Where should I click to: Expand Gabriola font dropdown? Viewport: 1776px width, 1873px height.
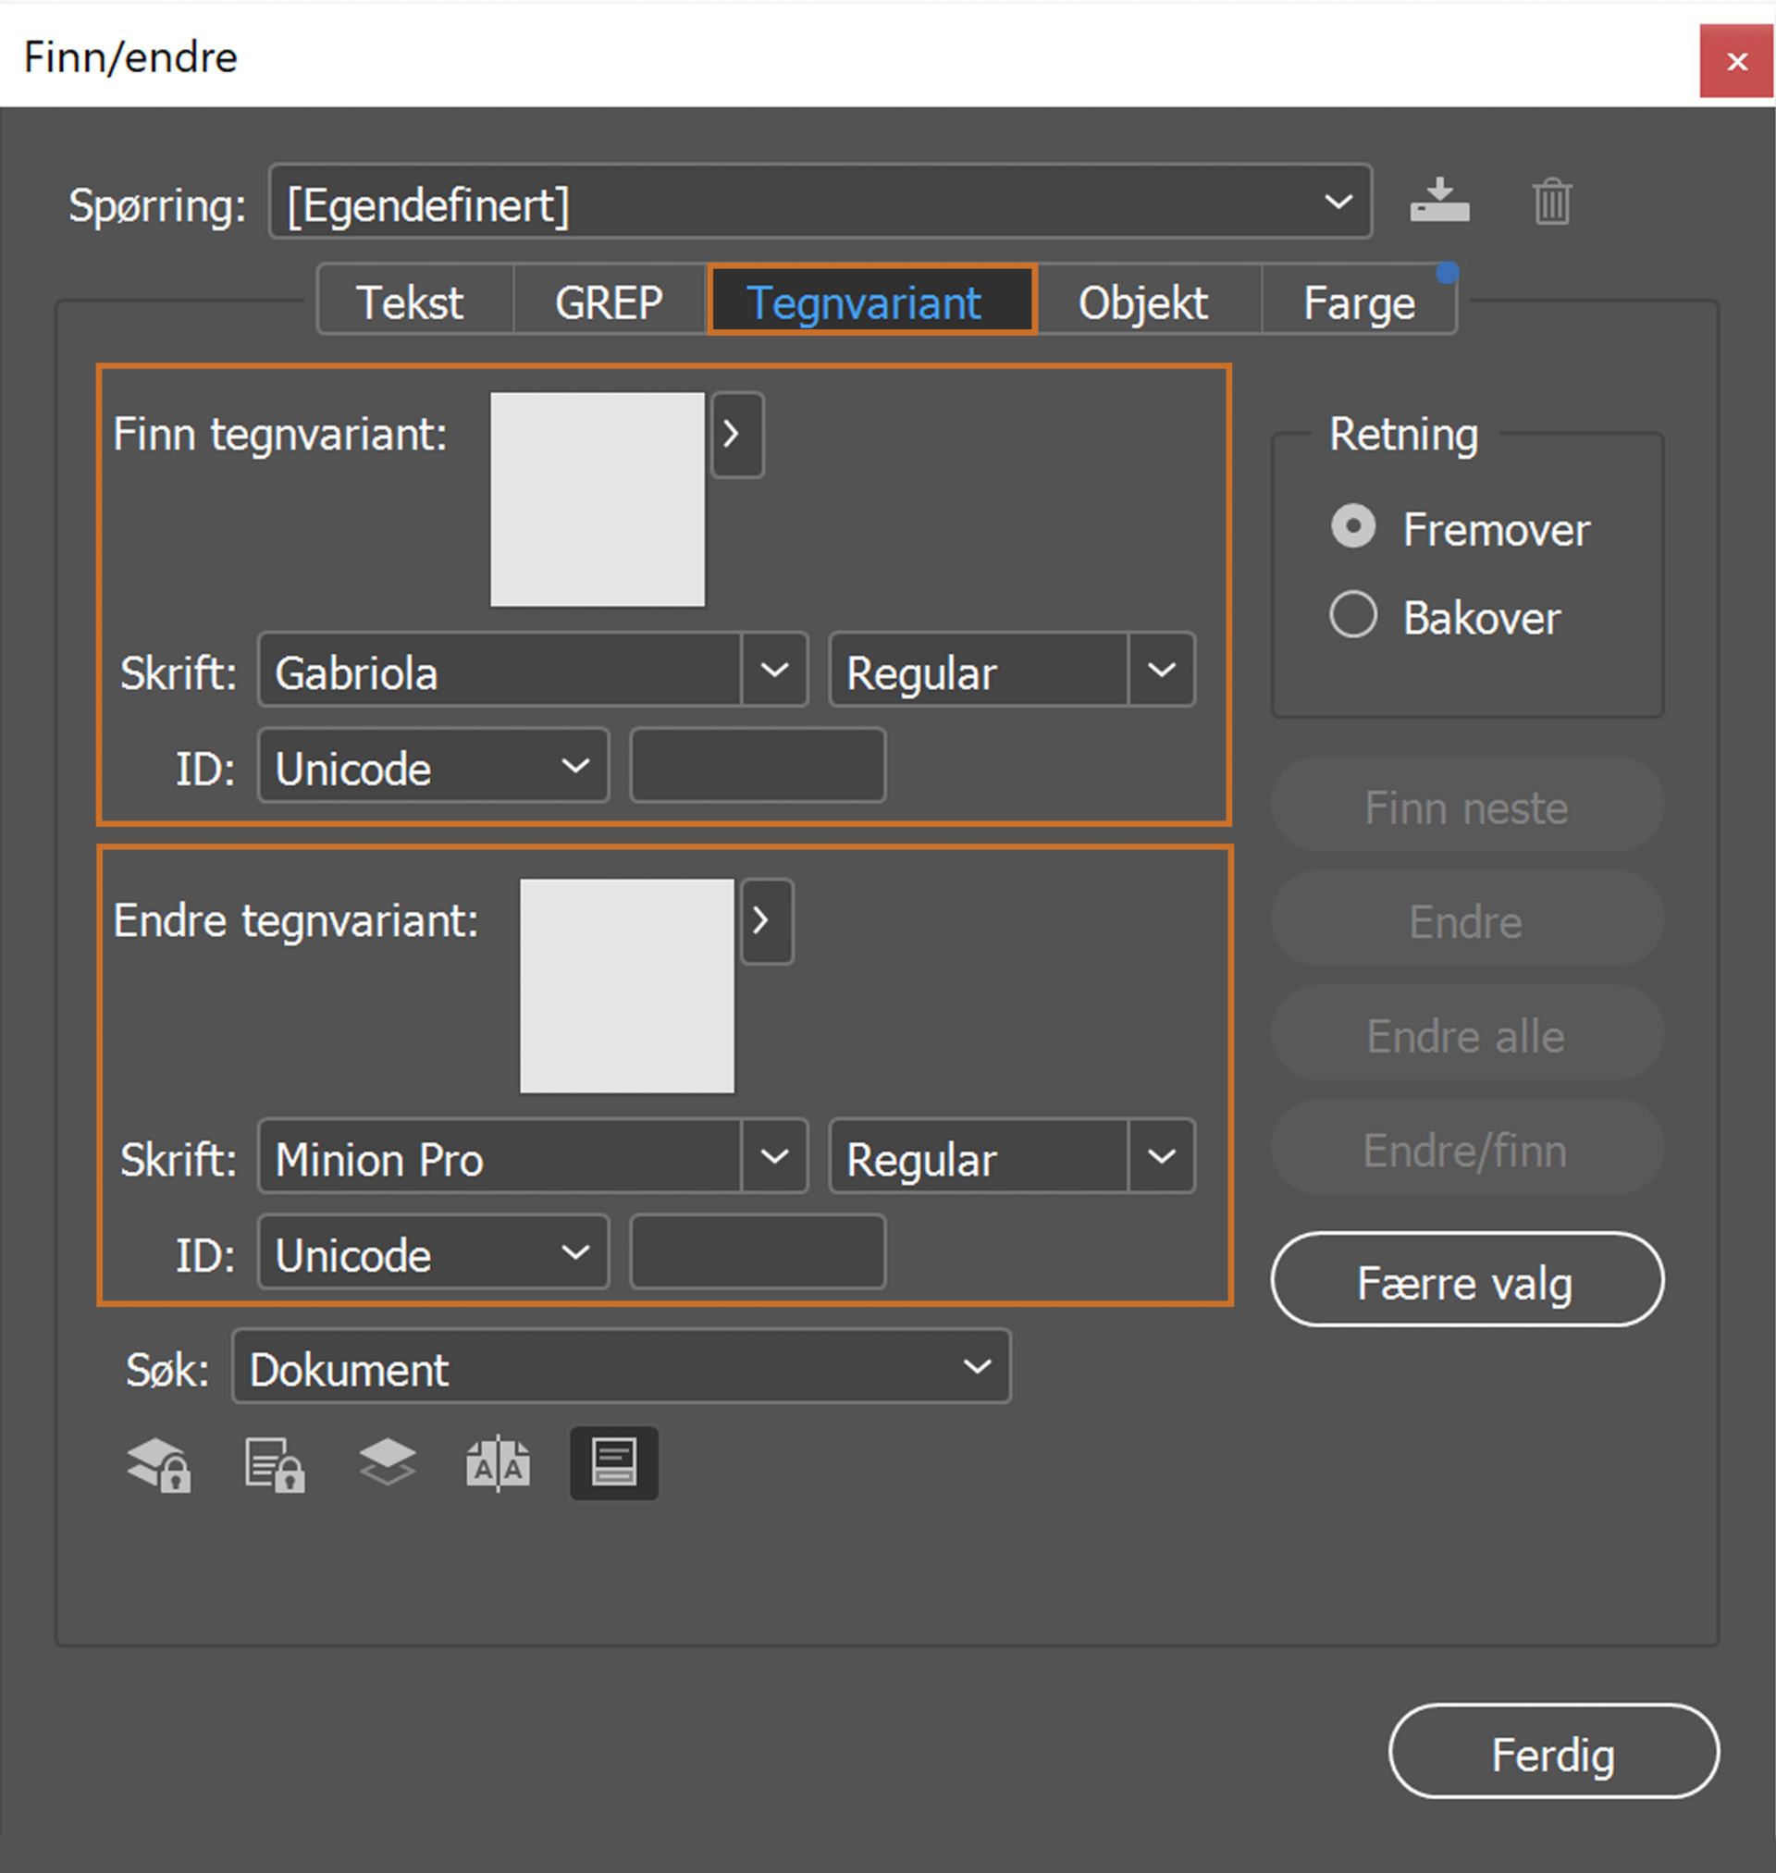click(x=773, y=670)
